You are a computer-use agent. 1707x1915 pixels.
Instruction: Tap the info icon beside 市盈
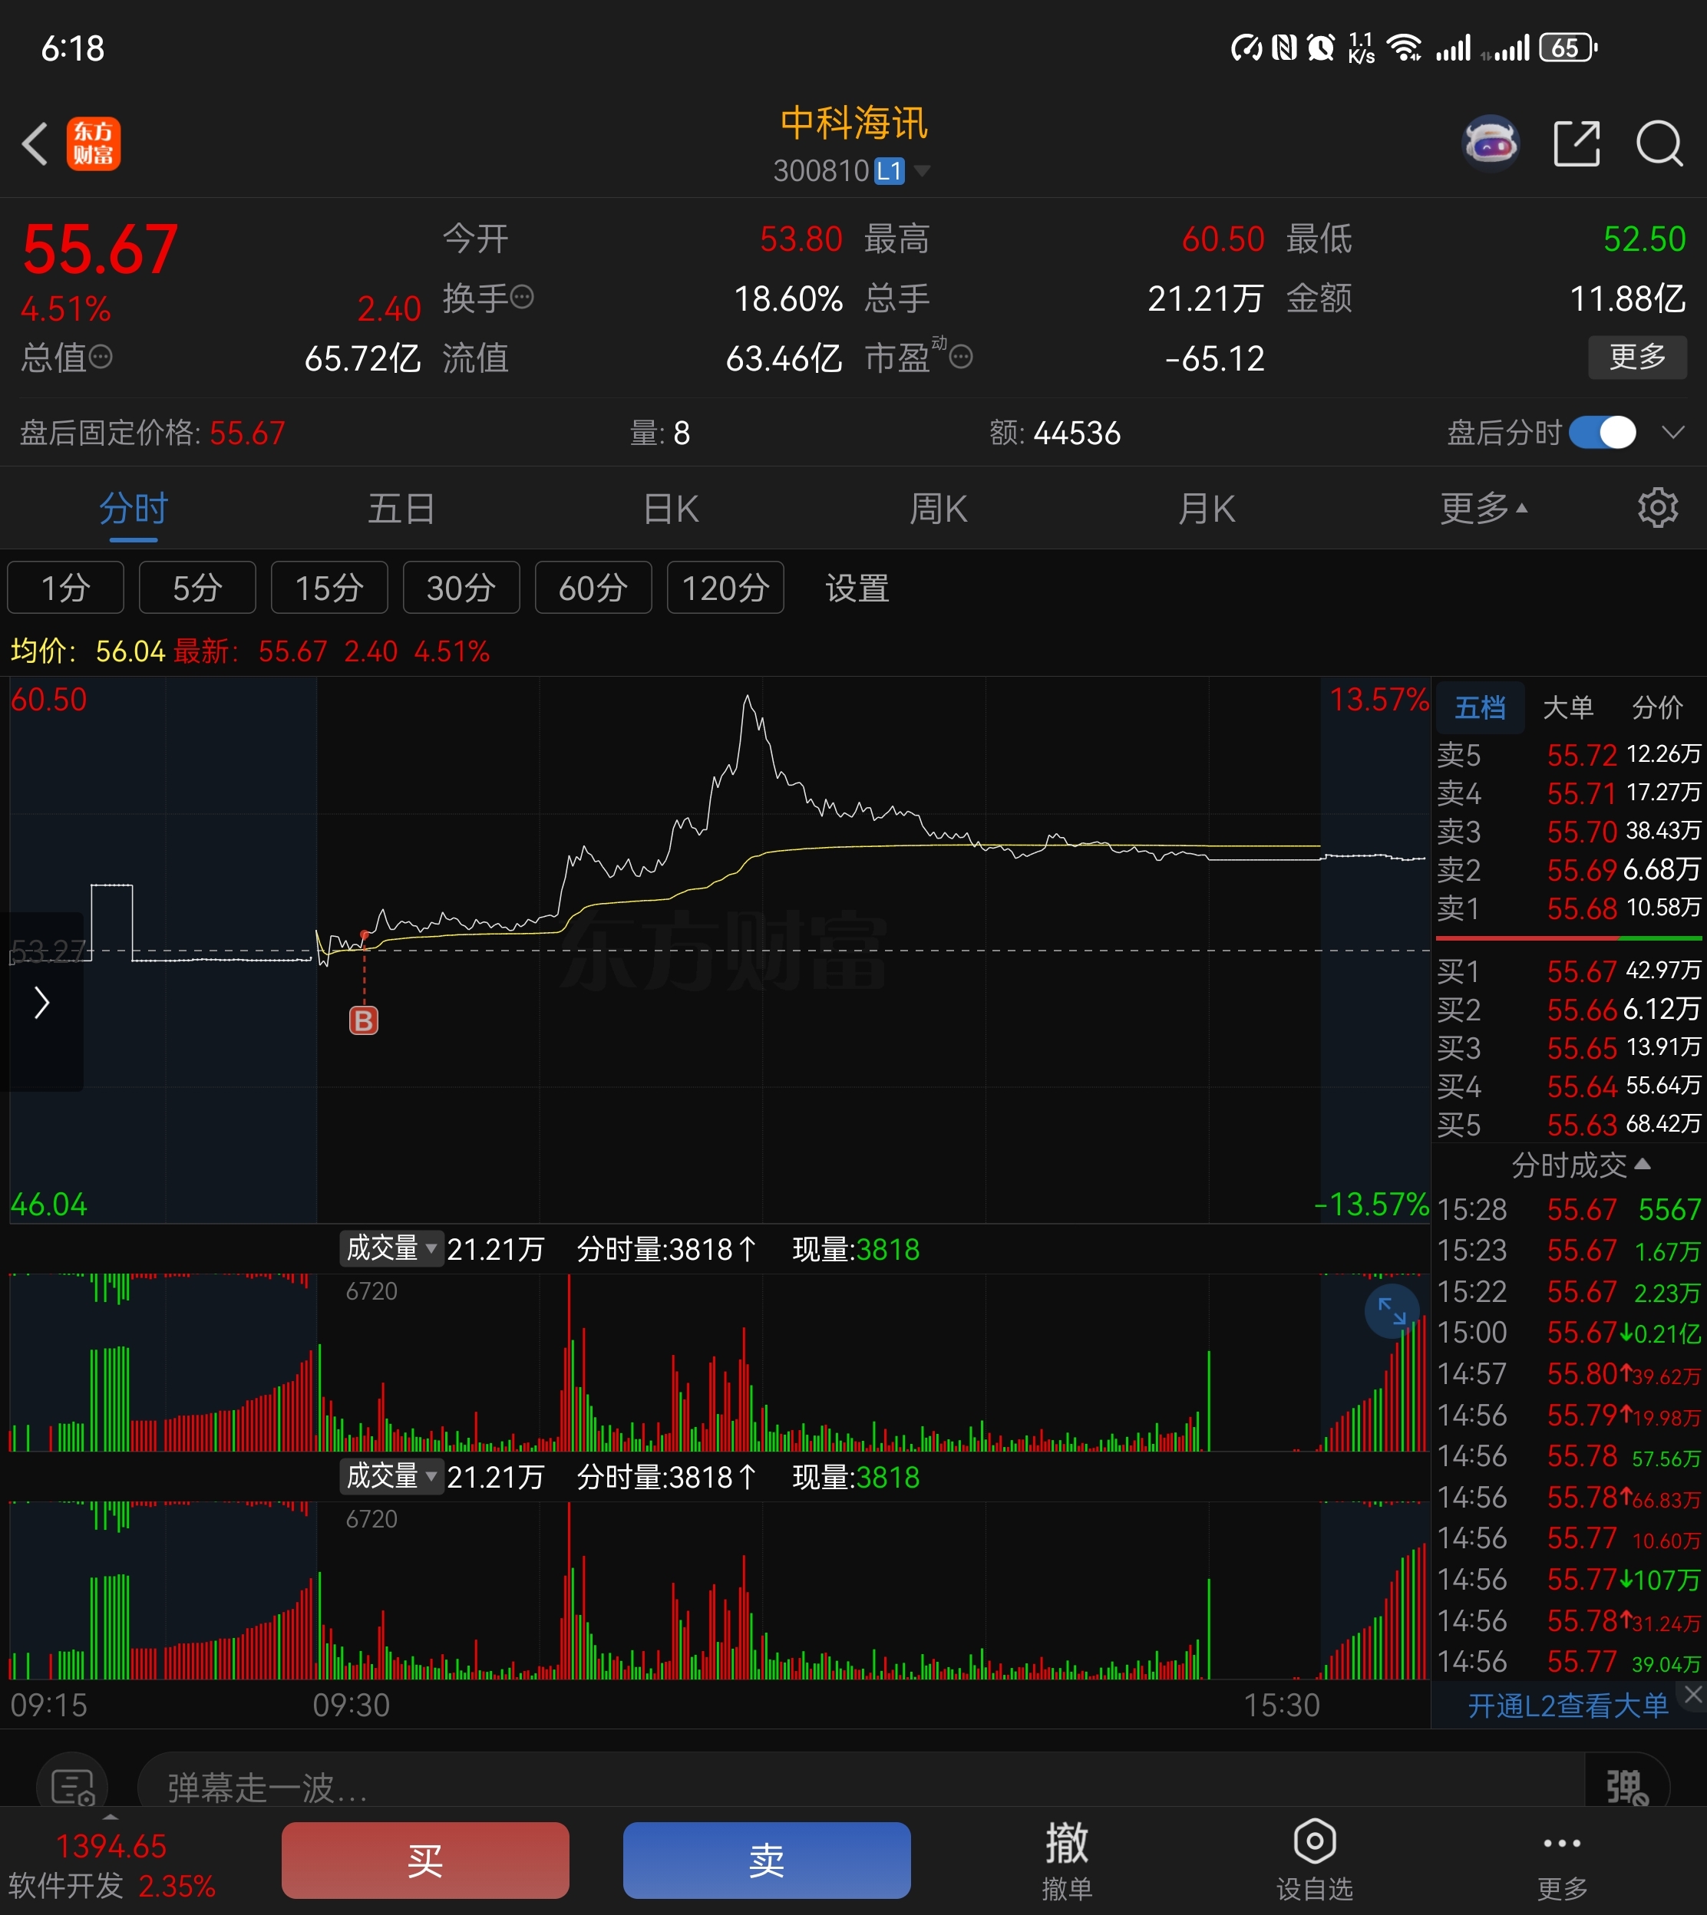pos(962,357)
